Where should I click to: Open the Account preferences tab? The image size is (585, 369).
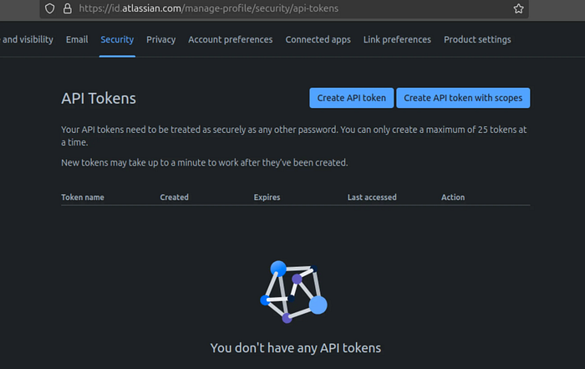coord(230,39)
